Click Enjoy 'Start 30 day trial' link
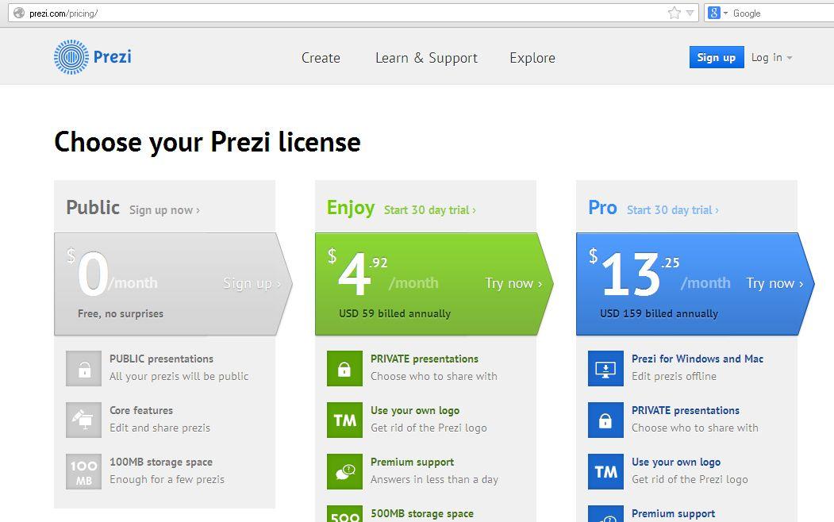Screen dimensions: 834x522 click(430, 210)
